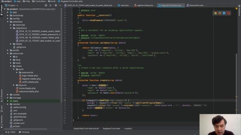
Task: Click create() in bottom breadcrumb
Action: [x=128, y=129]
